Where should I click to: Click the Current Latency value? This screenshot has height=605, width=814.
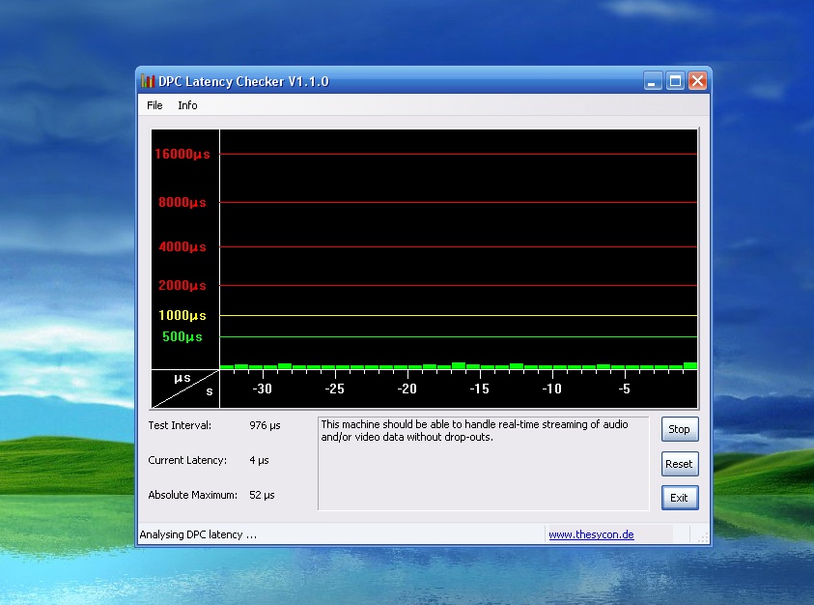tap(258, 460)
